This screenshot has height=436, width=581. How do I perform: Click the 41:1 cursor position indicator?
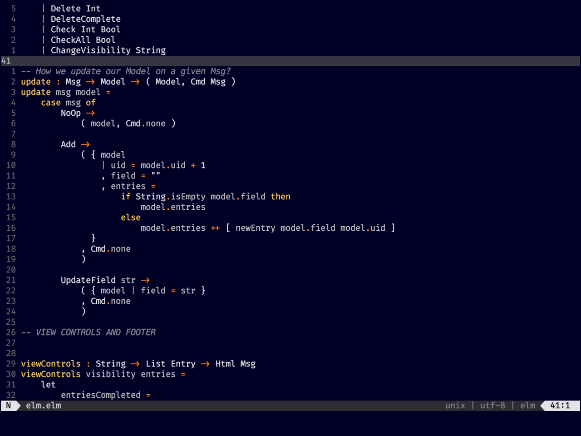[560, 406]
